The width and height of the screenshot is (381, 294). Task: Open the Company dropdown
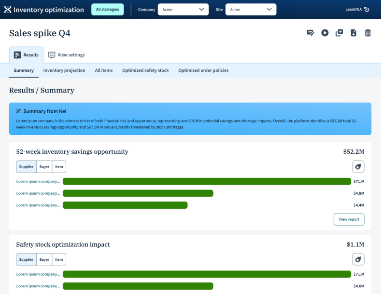coord(183,10)
